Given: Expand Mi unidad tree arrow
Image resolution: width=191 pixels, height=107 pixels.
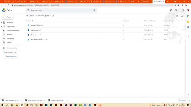Looking at the screenshot, I should [1, 23].
